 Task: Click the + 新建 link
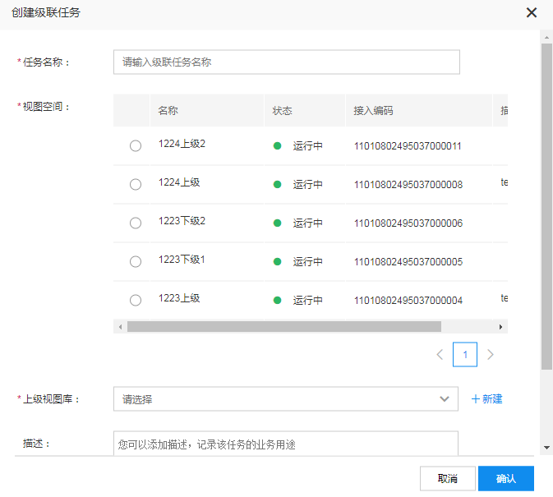pos(486,399)
